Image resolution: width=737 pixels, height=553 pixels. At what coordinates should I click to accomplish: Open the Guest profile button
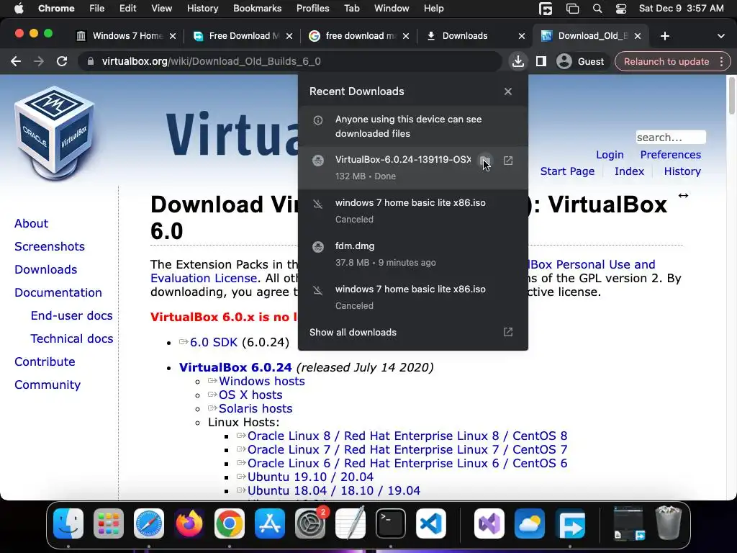click(581, 61)
